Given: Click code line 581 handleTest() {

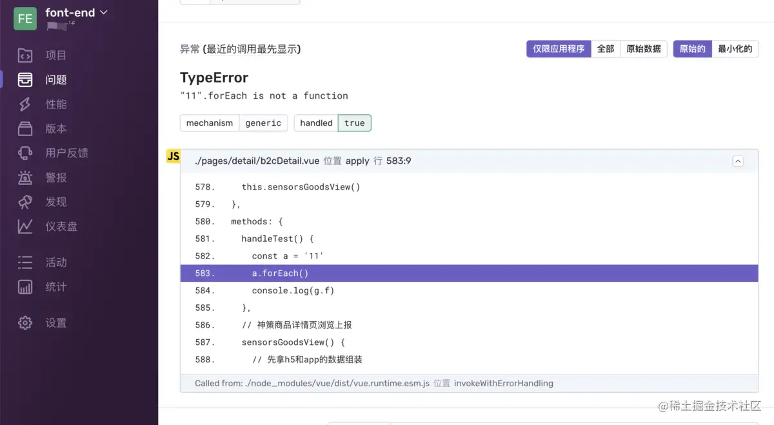Looking at the screenshot, I should point(277,239).
